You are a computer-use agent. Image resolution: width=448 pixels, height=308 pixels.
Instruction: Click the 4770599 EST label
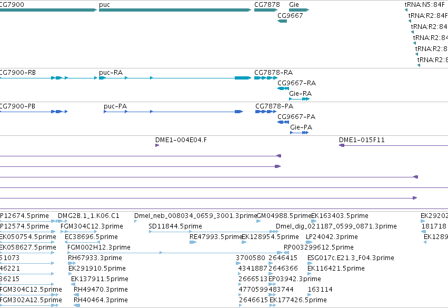[x=253, y=290]
